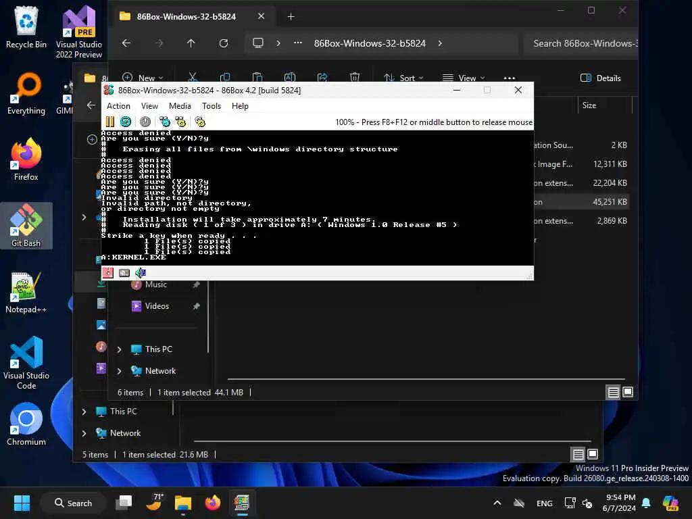692x519 pixels.
Task: Click the 86Box ACPI shutdown power icon
Action: (x=145, y=122)
